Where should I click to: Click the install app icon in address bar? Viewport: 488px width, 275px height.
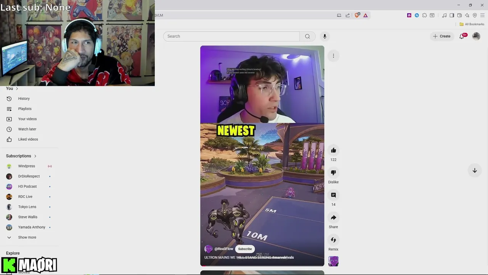click(x=339, y=15)
